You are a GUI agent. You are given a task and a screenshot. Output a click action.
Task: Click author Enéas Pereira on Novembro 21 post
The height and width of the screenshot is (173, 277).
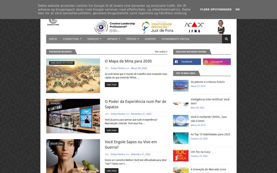[x=118, y=114]
